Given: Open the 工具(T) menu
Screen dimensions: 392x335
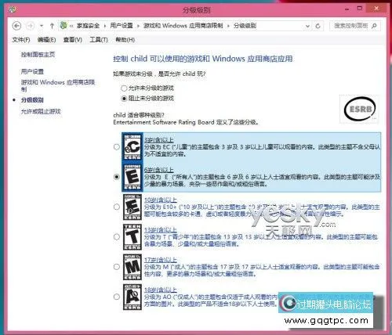Looking at the screenshot, I should click(99, 40).
